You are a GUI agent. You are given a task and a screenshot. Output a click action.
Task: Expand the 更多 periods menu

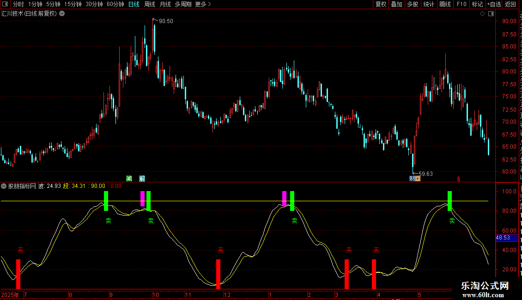[203, 4]
